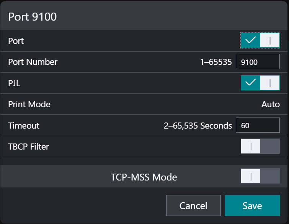
Task: Click the 2–65,535 Seconds range hint
Action: 198,126
